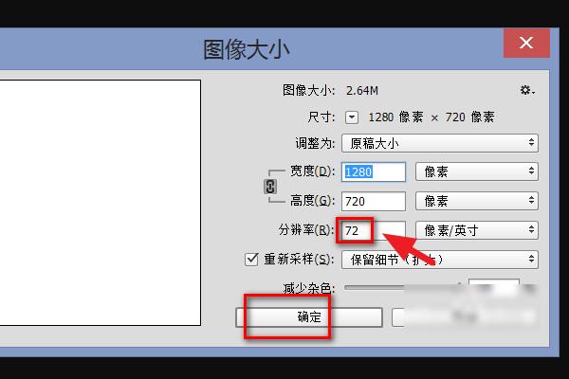Click the 宽度 input field showing 1280
This screenshot has width=569, height=379.
(374, 171)
